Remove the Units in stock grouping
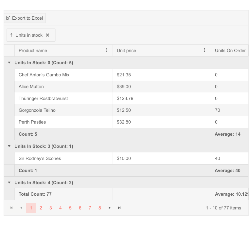 [x=47, y=35]
